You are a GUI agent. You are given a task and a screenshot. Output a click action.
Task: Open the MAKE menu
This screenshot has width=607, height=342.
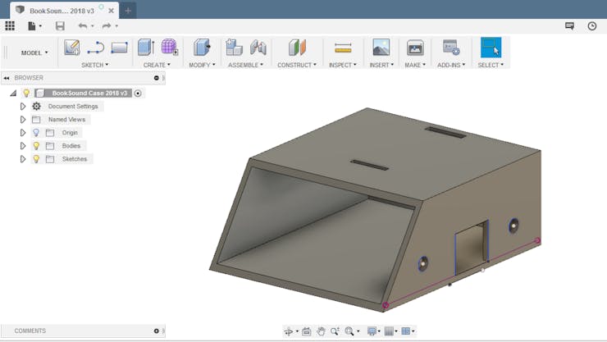click(x=415, y=65)
